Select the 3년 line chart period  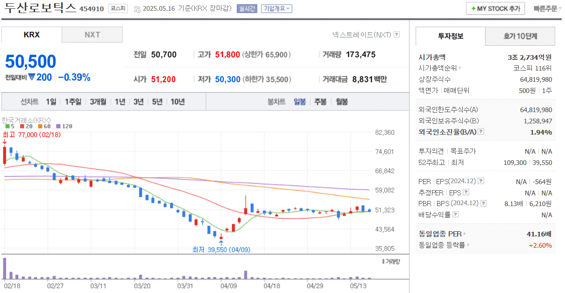click(x=139, y=101)
